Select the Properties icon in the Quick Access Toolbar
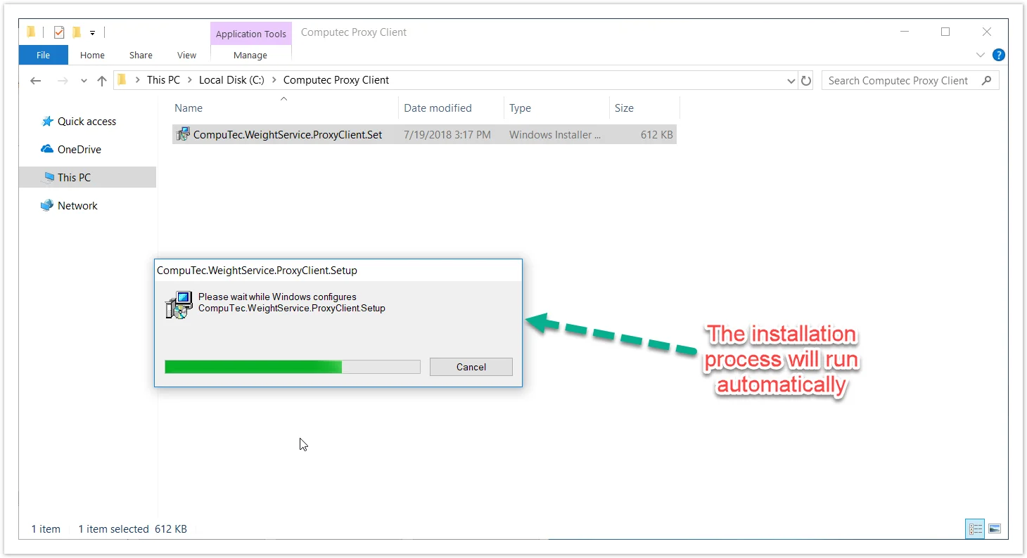The width and height of the screenshot is (1027, 558). tap(59, 32)
